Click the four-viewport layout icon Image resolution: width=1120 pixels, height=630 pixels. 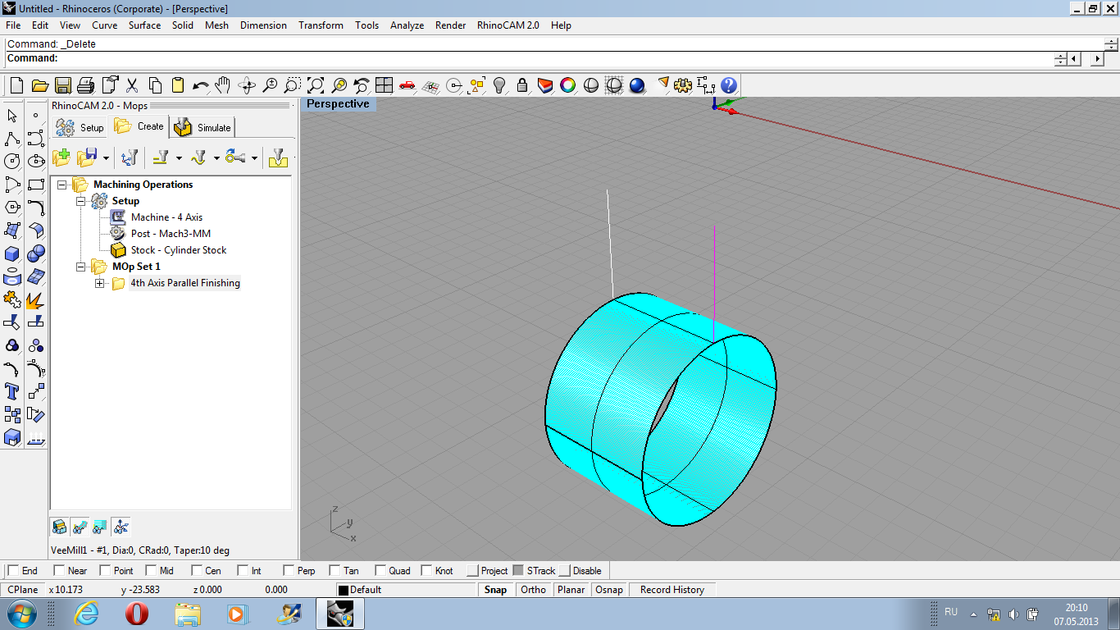[x=385, y=85]
